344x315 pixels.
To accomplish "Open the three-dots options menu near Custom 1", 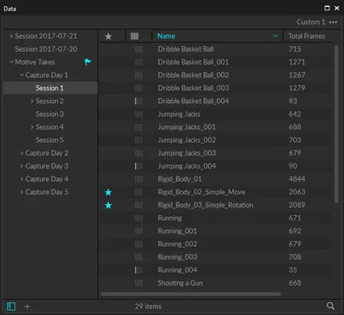I will [333, 22].
